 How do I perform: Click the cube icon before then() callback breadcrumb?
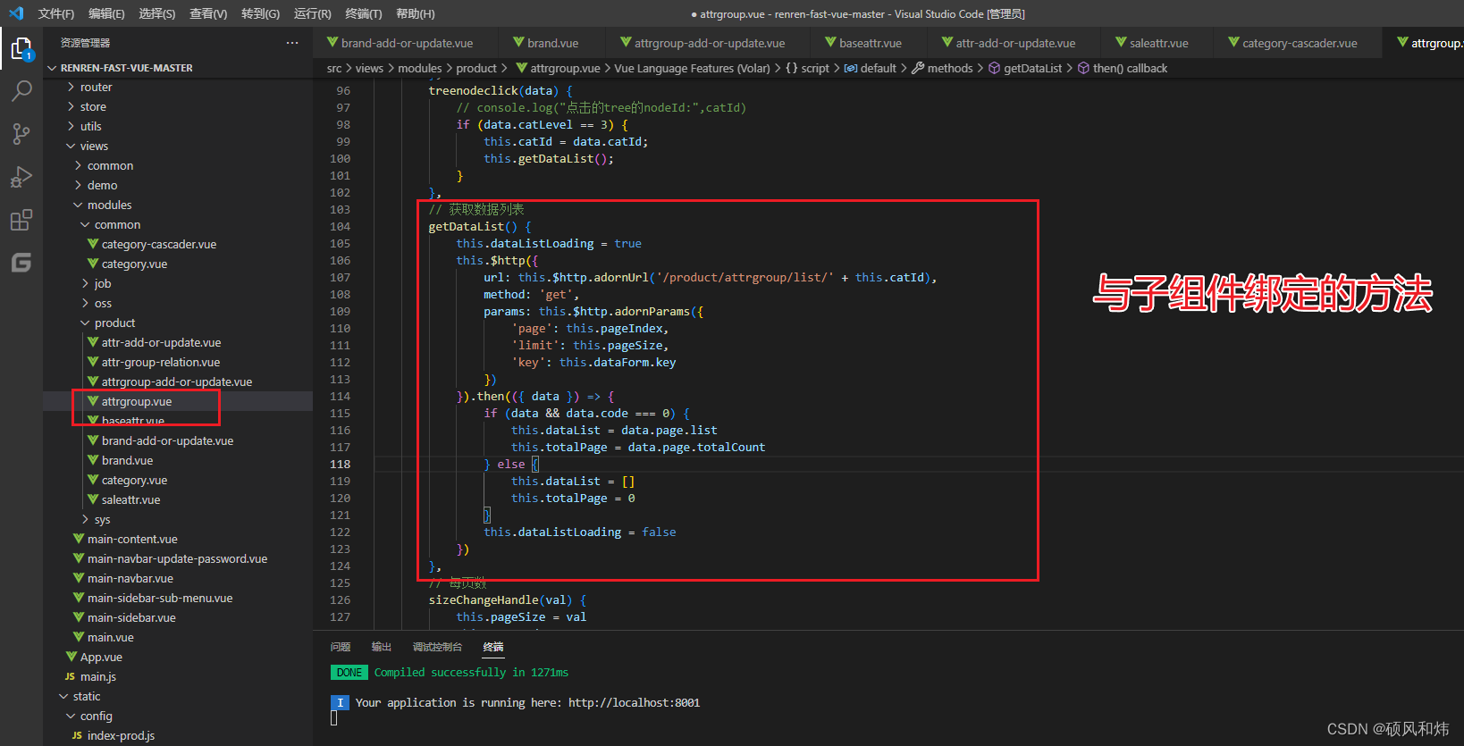click(x=1083, y=68)
